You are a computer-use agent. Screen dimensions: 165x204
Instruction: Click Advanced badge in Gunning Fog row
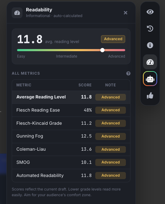(x=111, y=136)
